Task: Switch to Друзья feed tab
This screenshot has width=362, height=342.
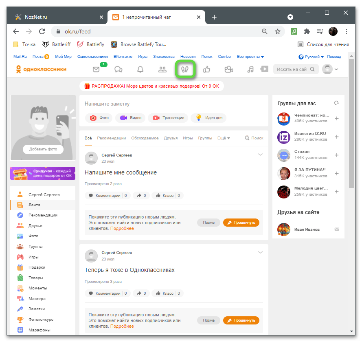Action: click(171, 138)
